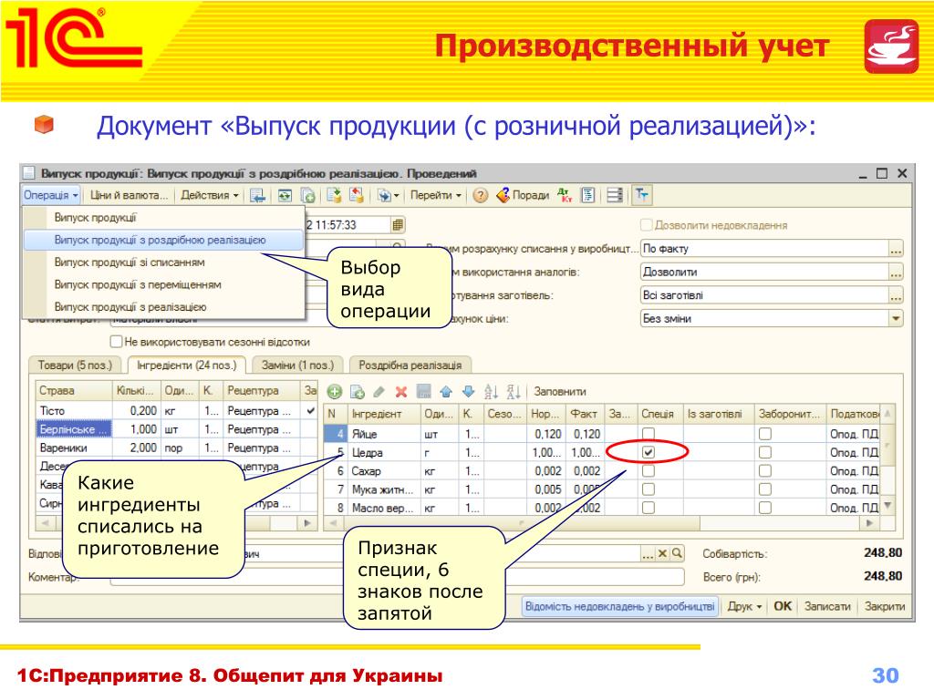Viewport: 934px width, 700px height.
Task: Select Випуск продукції з роздрібною реалізацією
Action: coord(163,240)
